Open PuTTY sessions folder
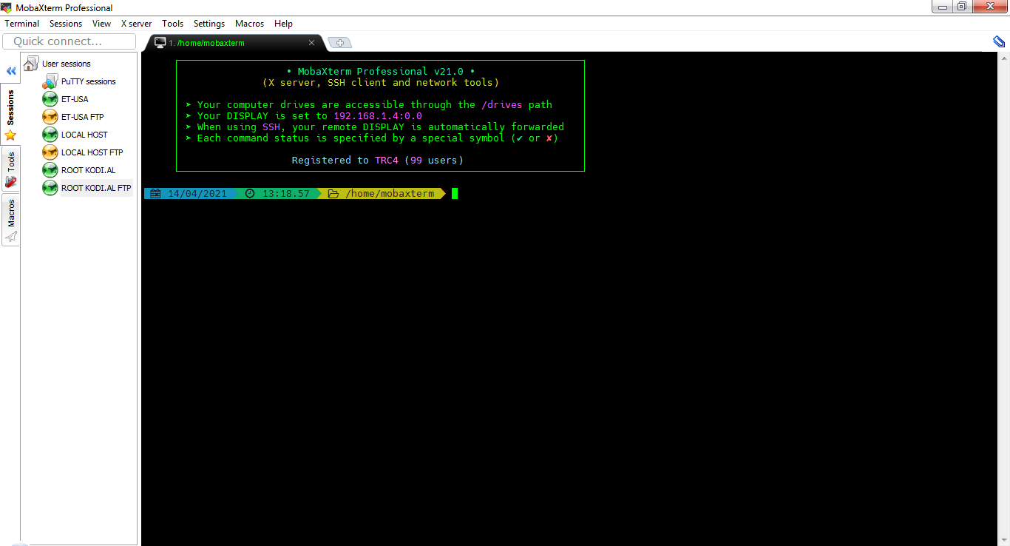Screen dimensions: 1010x546 click(x=89, y=81)
